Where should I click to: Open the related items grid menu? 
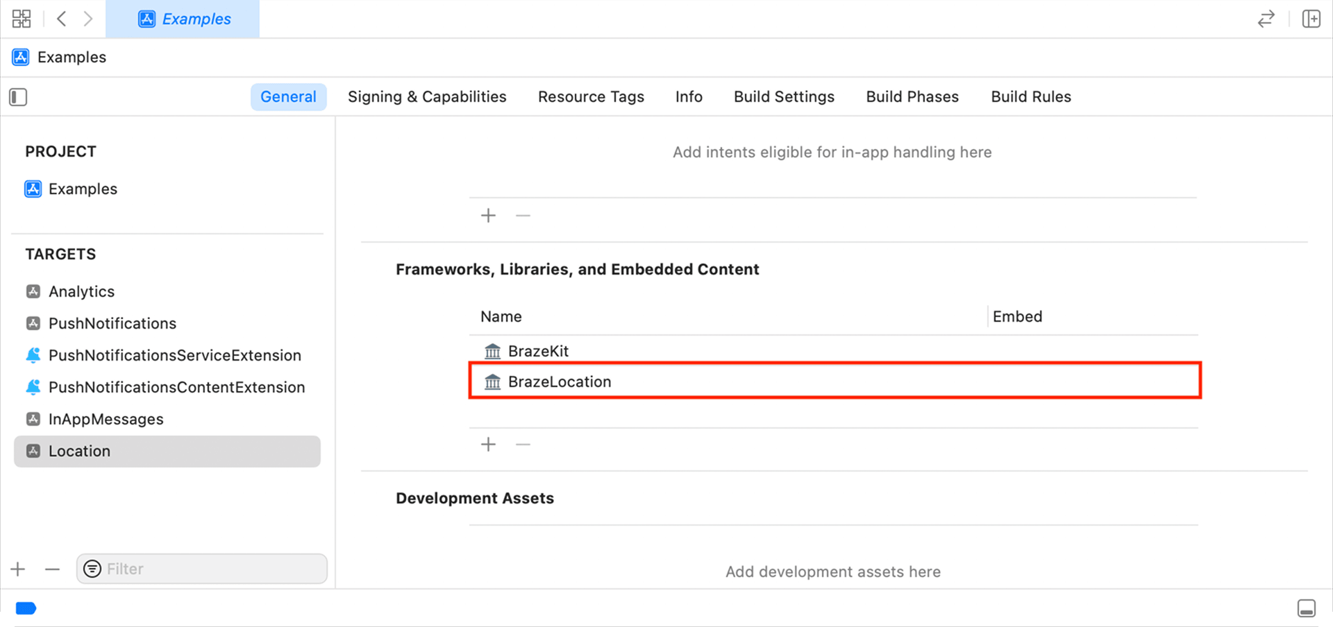click(x=22, y=19)
